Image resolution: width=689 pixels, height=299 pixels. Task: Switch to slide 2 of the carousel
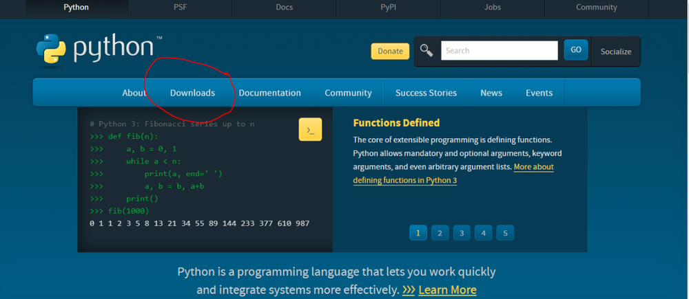pos(440,233)
